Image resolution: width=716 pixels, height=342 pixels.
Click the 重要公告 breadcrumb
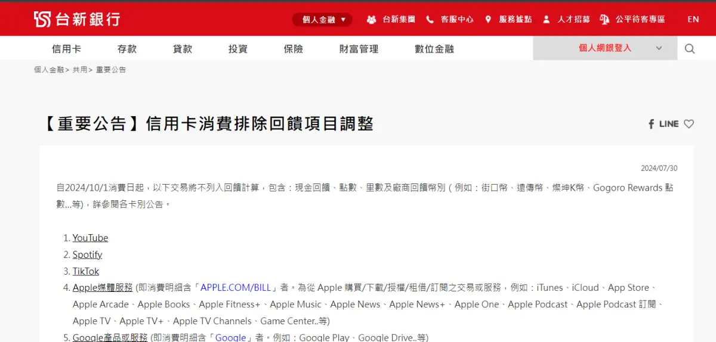(x=111, y=70)
